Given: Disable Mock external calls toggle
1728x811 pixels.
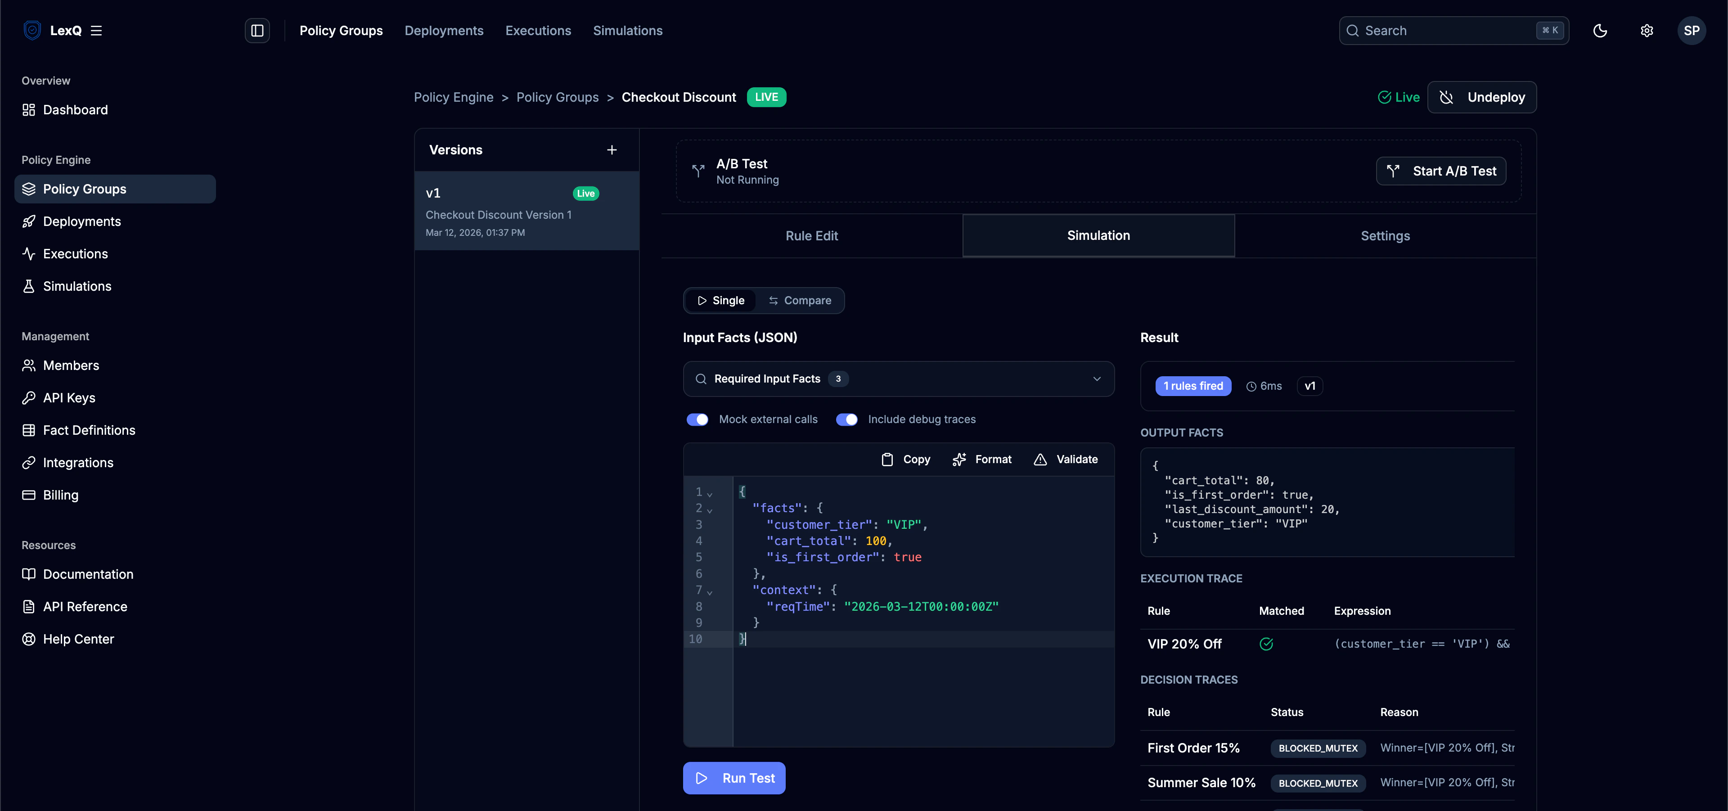Looking at the screenshot, I should pyautogui.click(x=697, y=419).
